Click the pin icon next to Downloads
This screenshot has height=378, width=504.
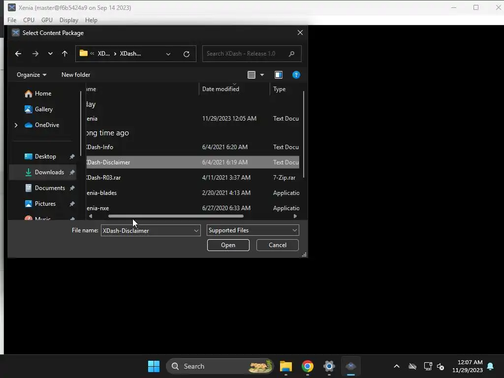pyautogui.click(x=72, y=172)
